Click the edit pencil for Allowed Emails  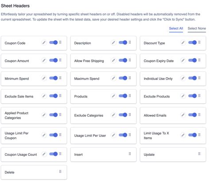(x=183, y=115)
